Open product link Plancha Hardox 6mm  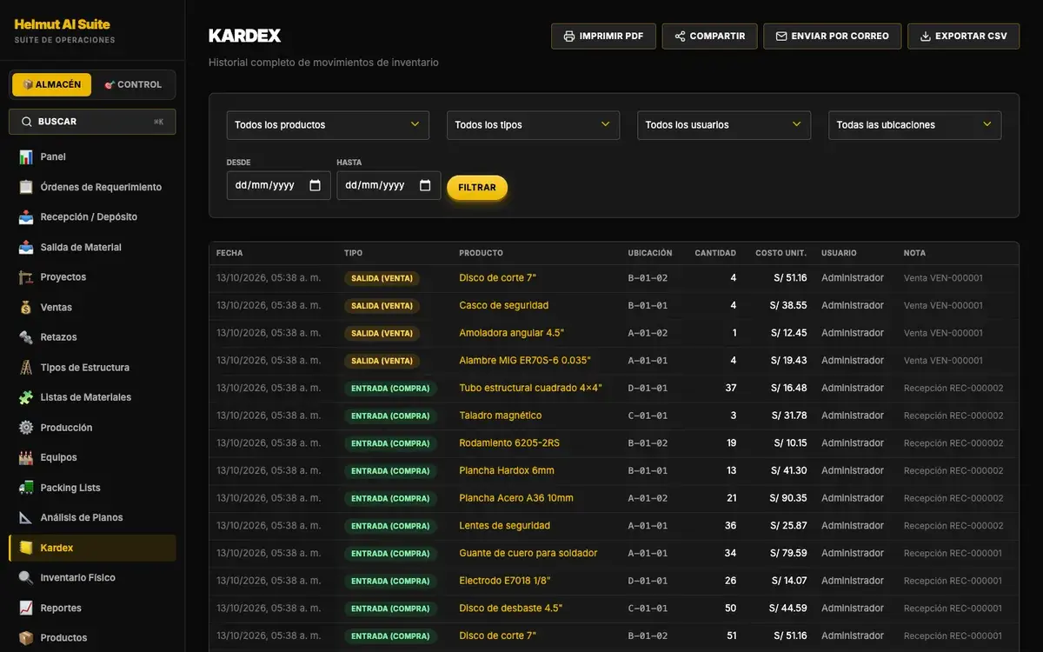(x=507, y=471)
